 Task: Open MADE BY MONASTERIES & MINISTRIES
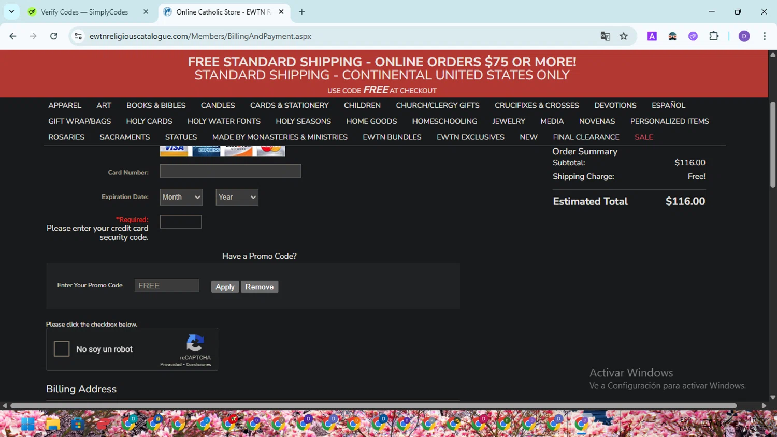coord(280,137)
